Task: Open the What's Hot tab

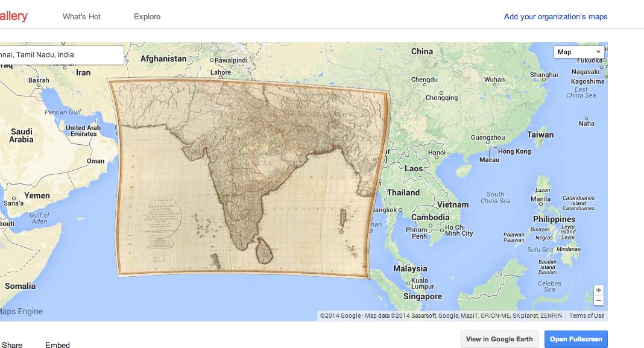Action: 81,16
